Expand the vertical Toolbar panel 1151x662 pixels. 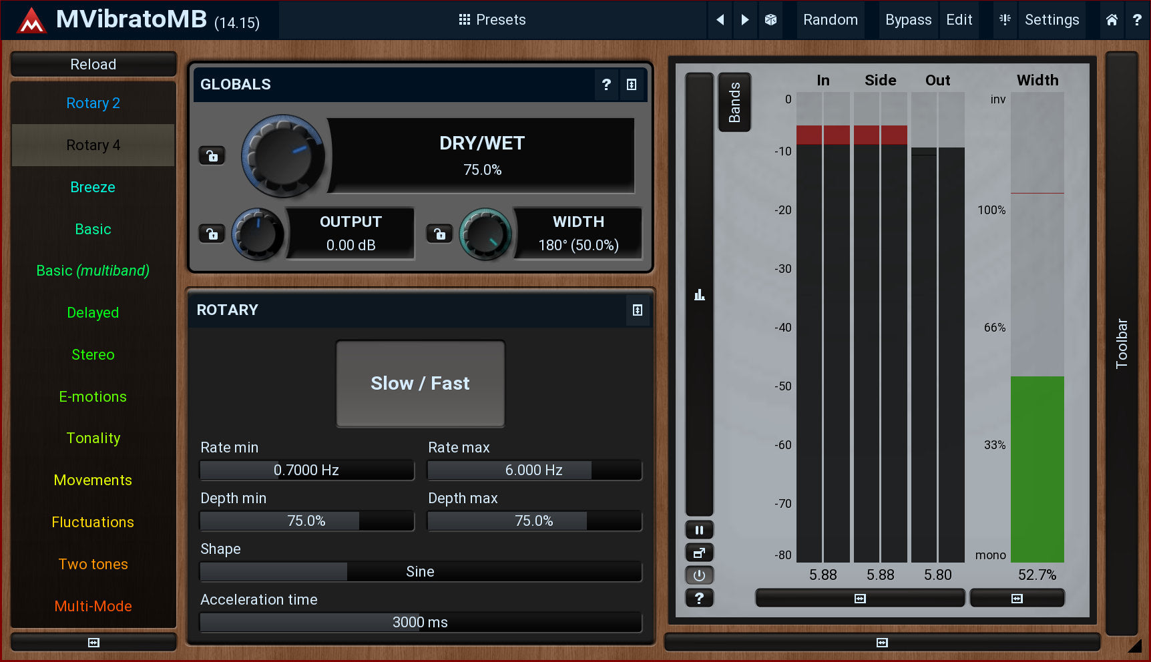(x=1122, y=344)
